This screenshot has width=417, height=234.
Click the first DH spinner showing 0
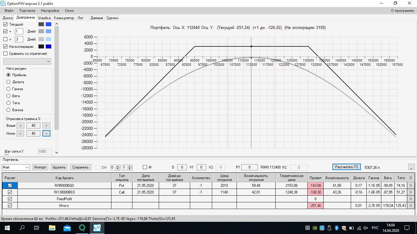115,167
